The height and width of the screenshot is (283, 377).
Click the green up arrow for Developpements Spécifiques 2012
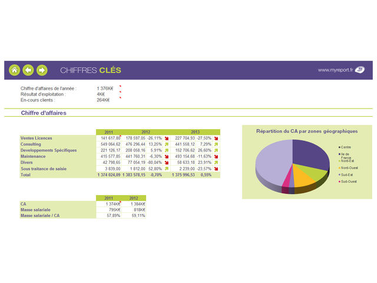coord(166,150)
